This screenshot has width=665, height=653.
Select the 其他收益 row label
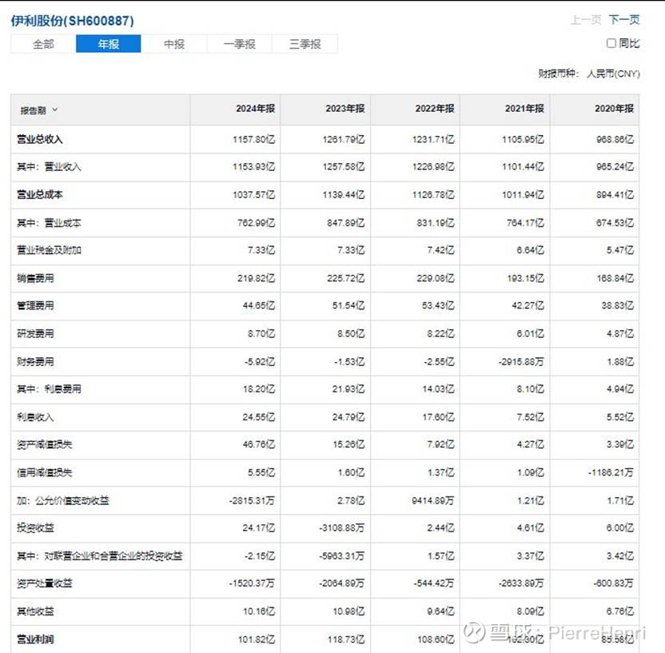pos(35,611)
